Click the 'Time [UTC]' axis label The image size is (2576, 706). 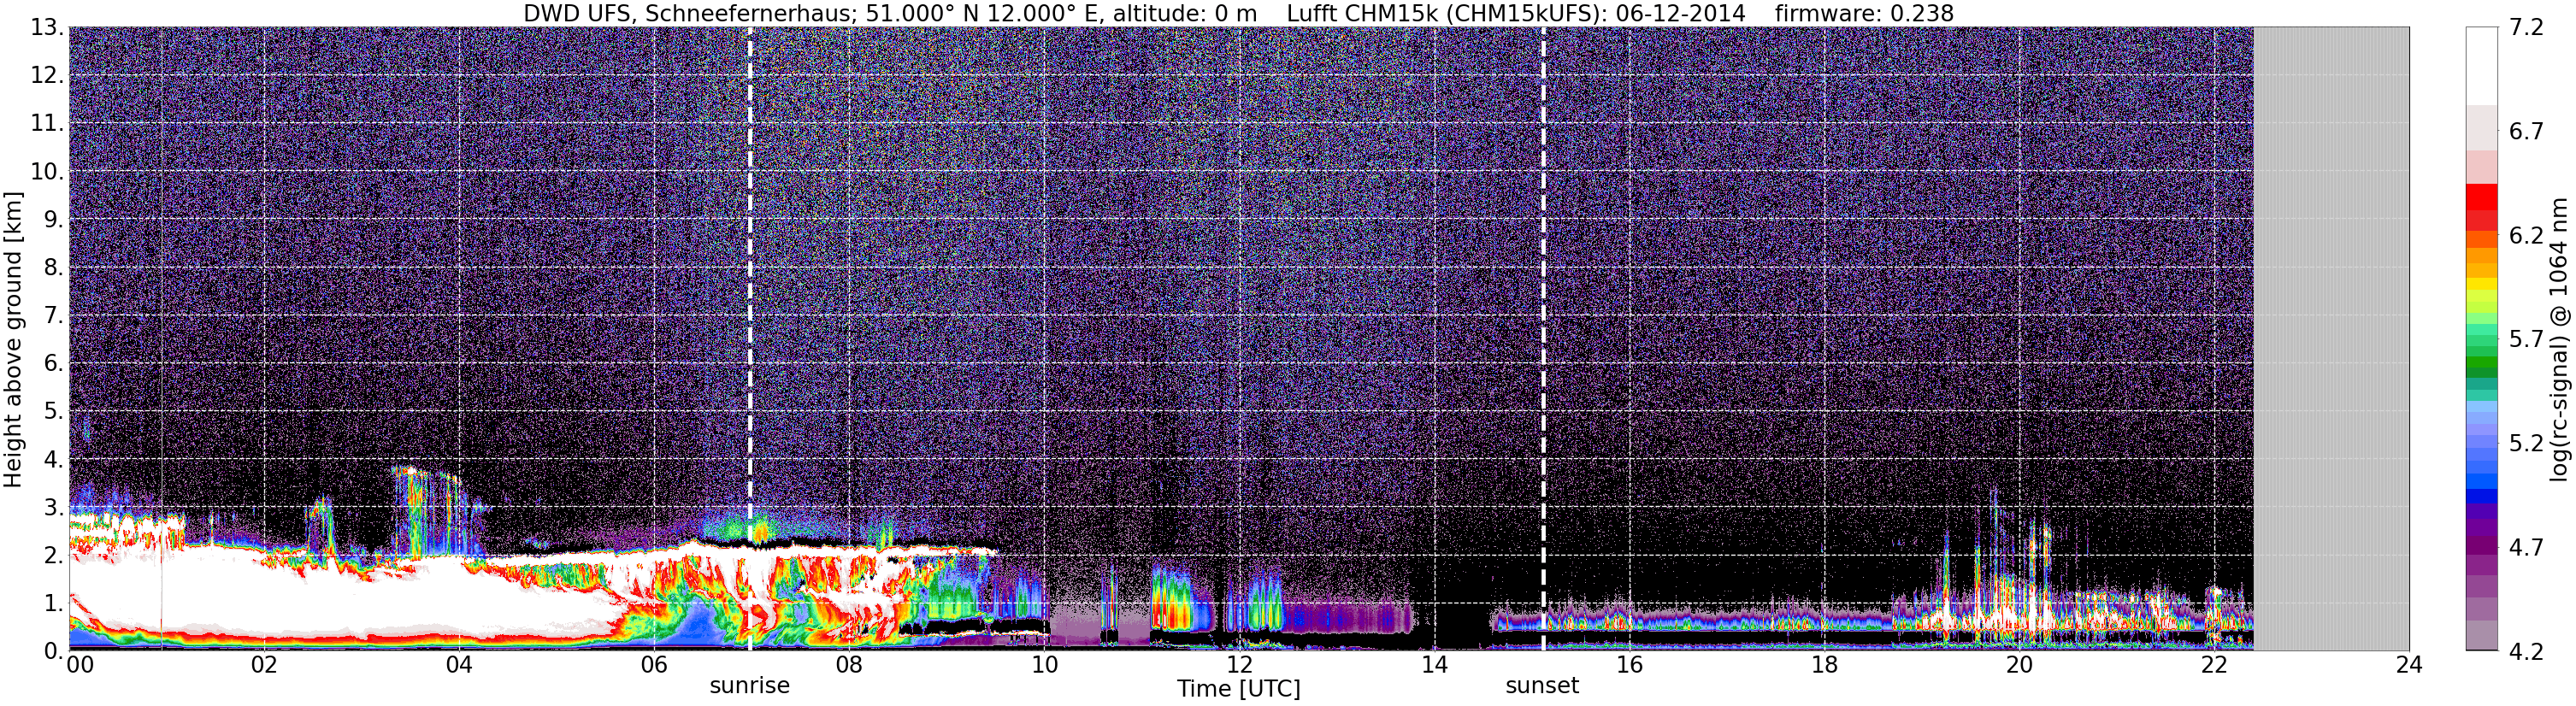pyautogui.click(x=1239, y=689)
